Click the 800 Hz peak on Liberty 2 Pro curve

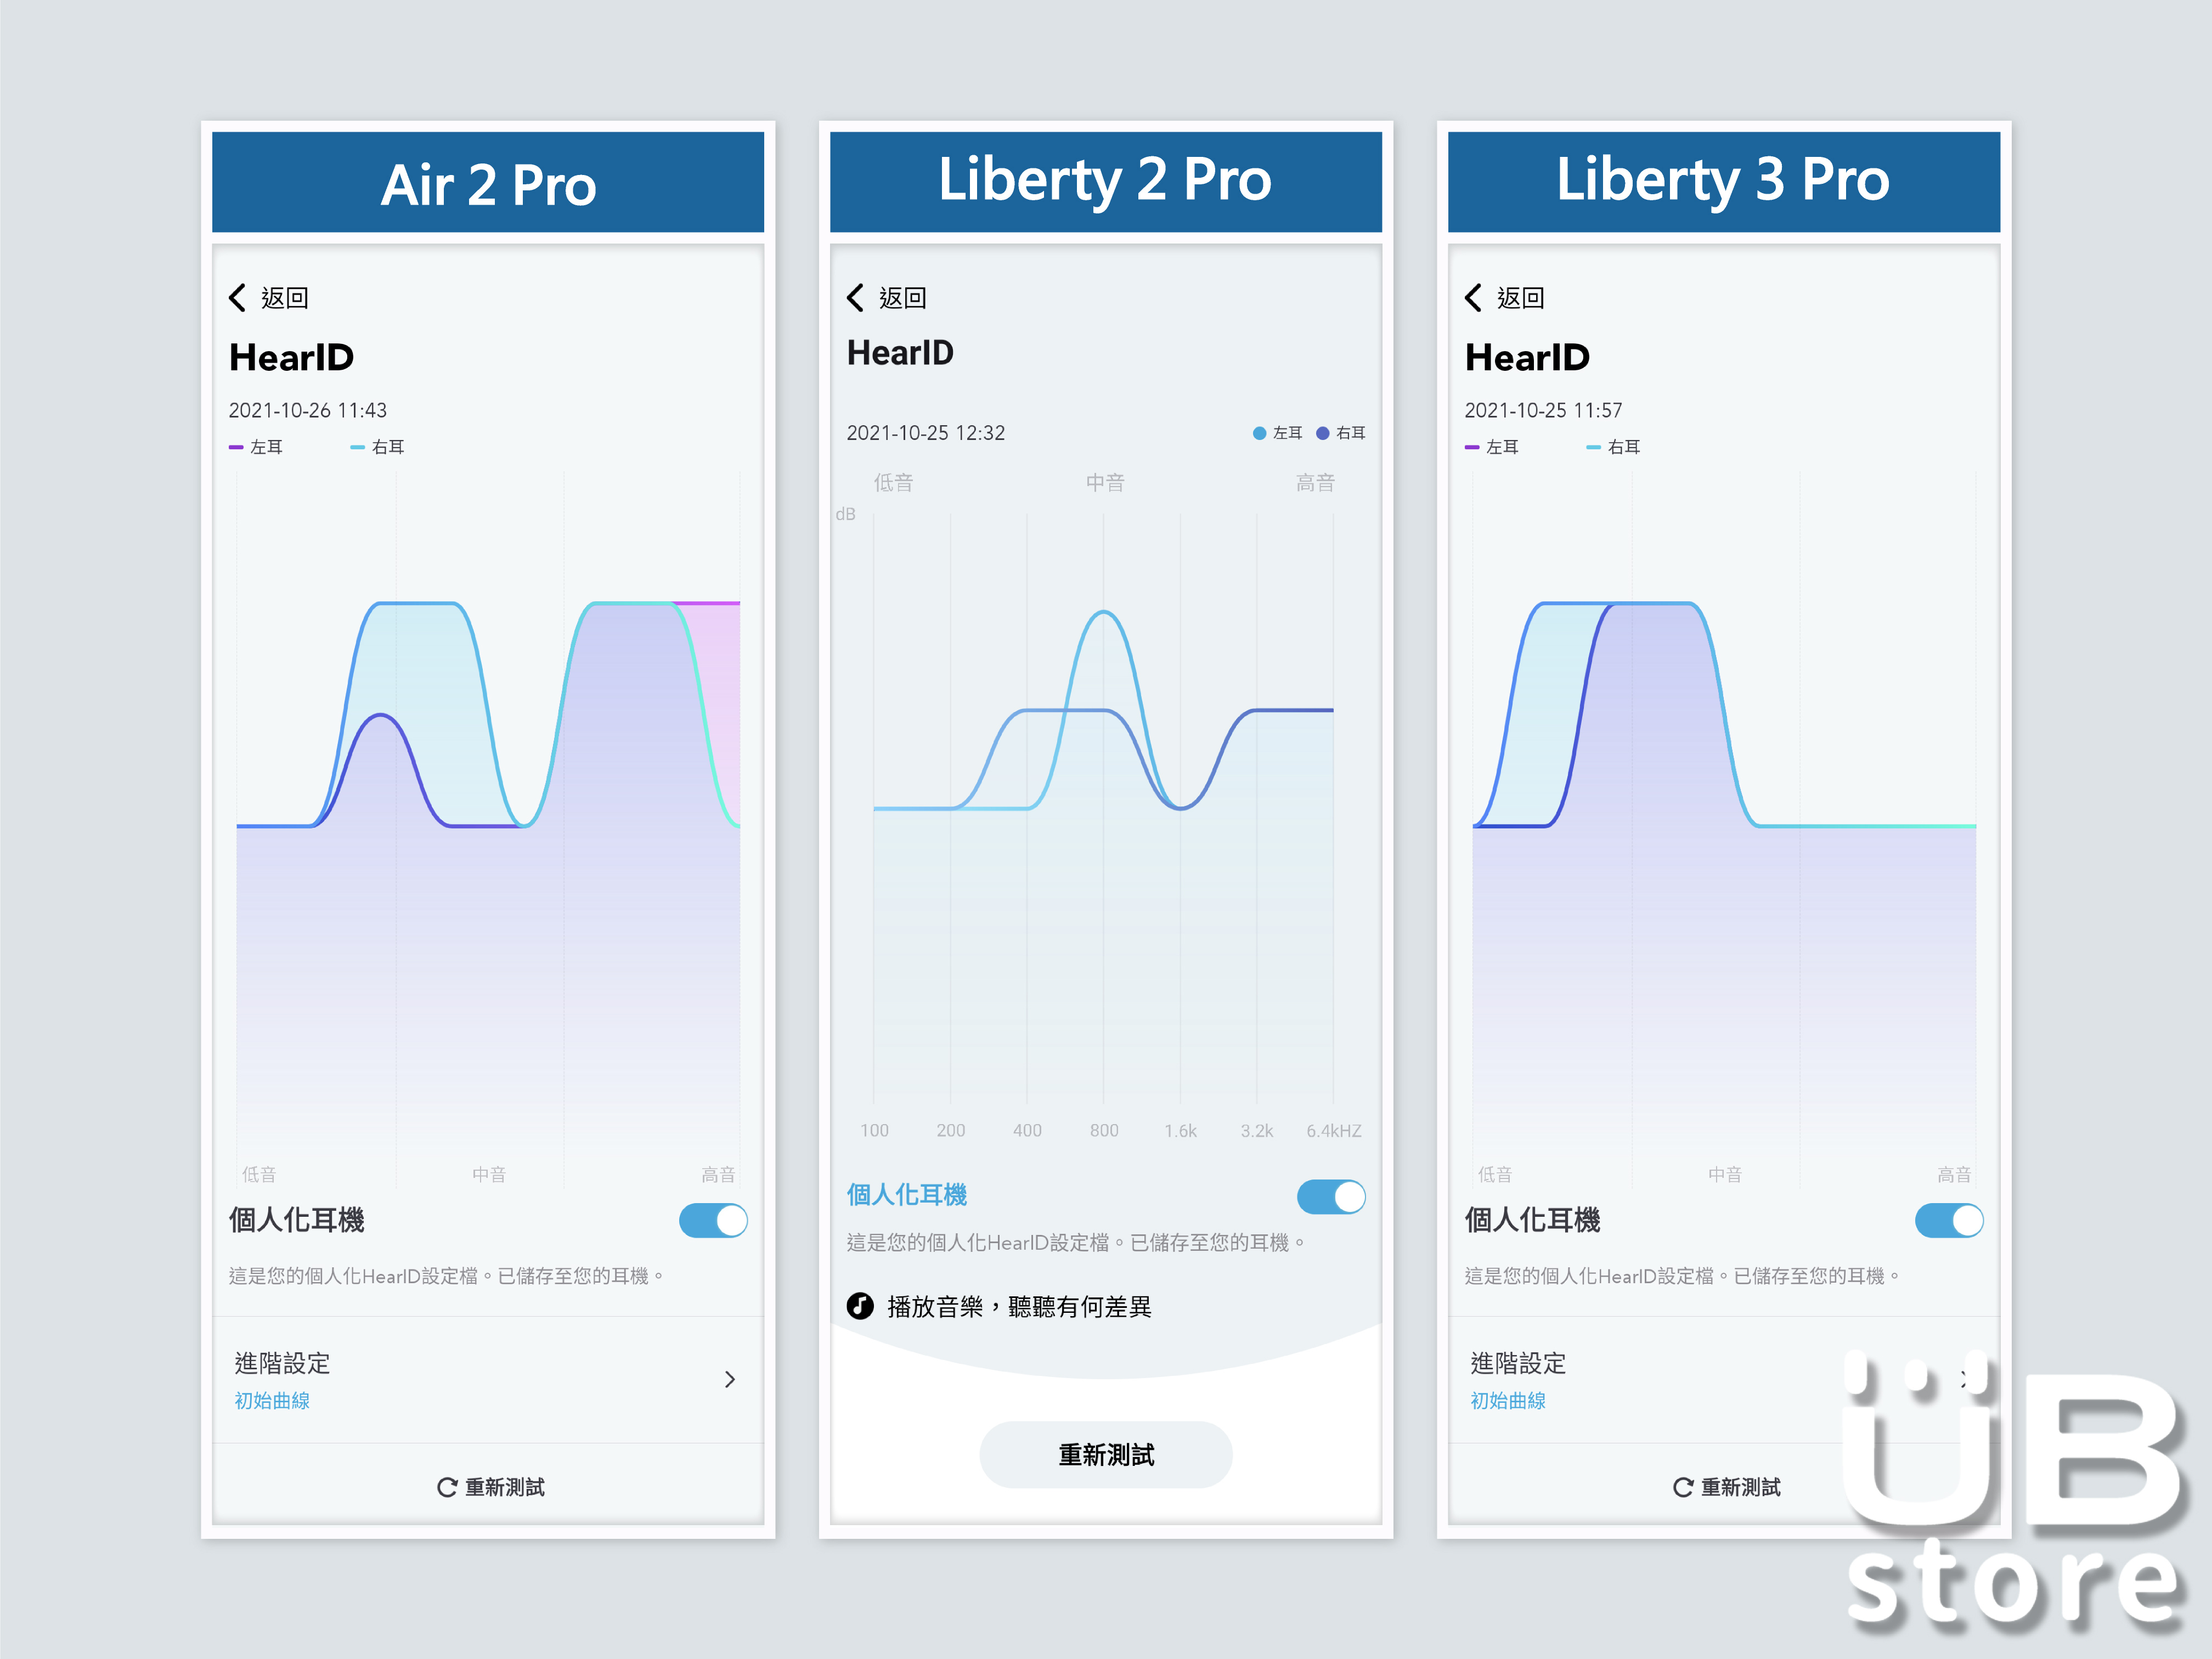click(1103, 613)
